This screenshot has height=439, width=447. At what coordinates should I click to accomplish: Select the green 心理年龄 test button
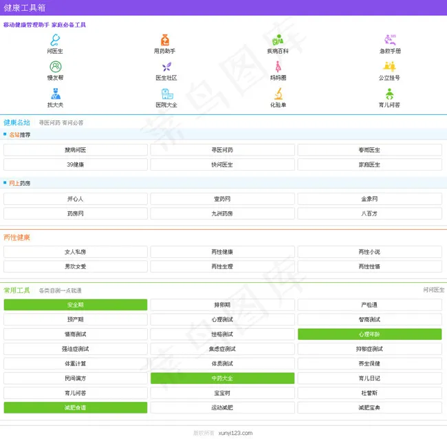coord(369,334)
